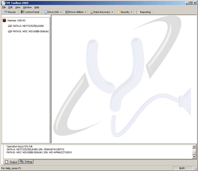Click the SATA A drive icon
Image resolution: width=198 pixels, height=171 pixels.
[9, 26]
